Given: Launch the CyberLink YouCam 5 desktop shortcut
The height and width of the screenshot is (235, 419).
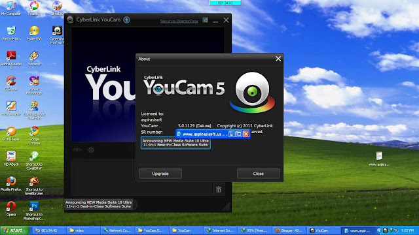Looking at the screenshot, I should pyautogui.click(x=57, y=35).
